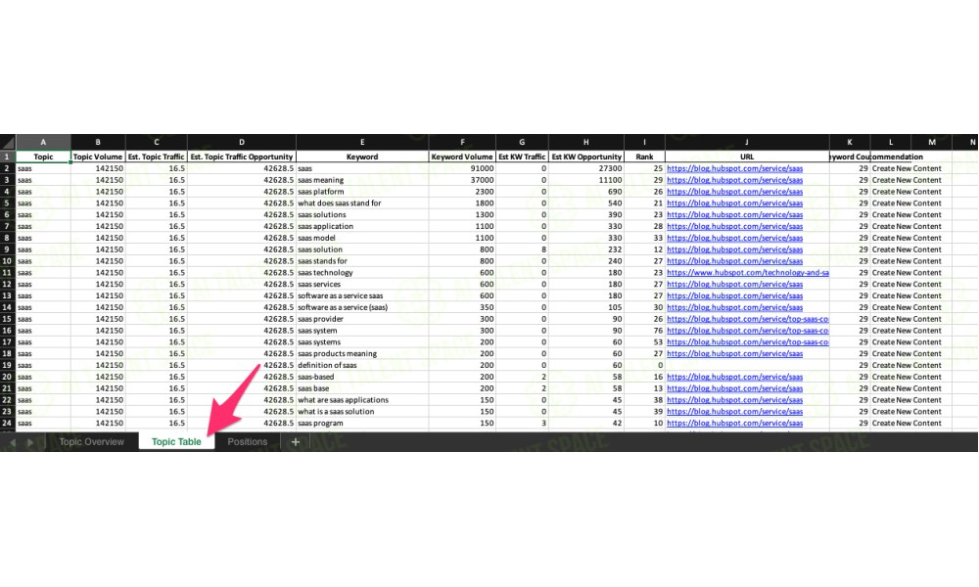
Task: Select keyword cell 'software as a service (saas)'
Action: click(362, 307)
